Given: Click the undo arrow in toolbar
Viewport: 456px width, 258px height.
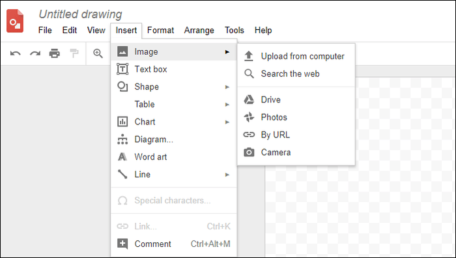Looking at the screenshot, I should click(x=16, y=53).
